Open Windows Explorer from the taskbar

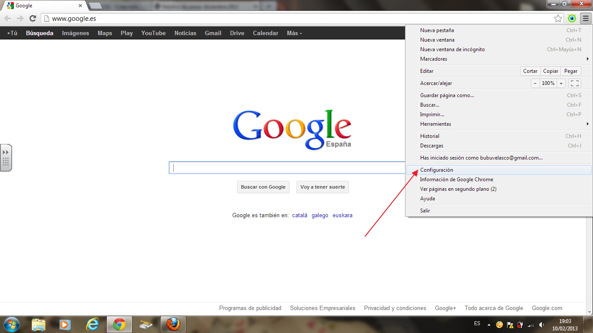pyautogui.click(x=39, y=324)
